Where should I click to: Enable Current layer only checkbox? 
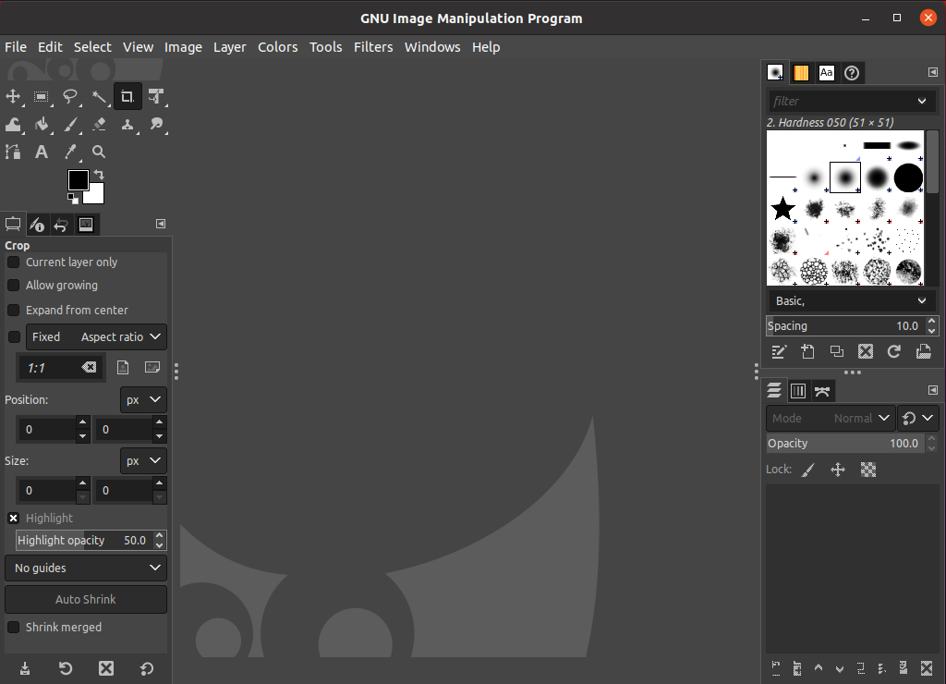click(14, 263)
